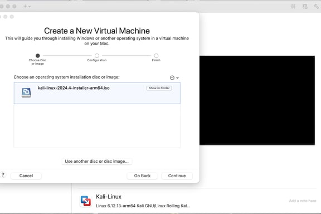Click the Cancel button
Image resolution: width=321 pixels, height=214 pixels.
click(x=26, y=176)
